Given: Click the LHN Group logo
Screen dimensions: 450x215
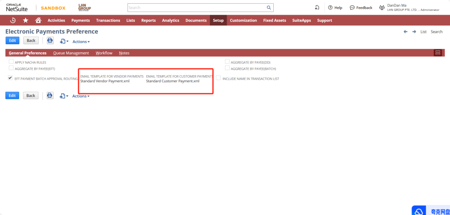Looking at the screenshot, I should (85, 8).
